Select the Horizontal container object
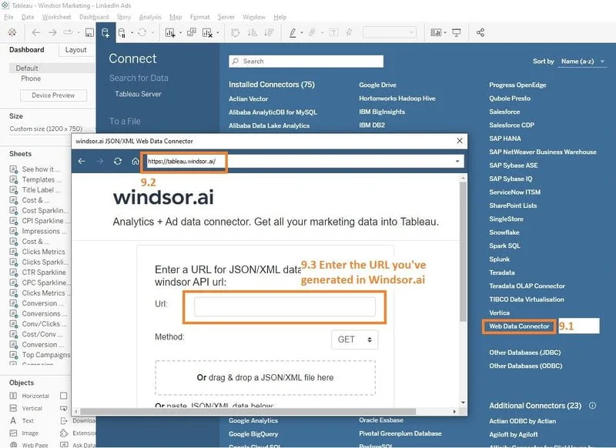616x448 pixels. [x=29, y=396]
